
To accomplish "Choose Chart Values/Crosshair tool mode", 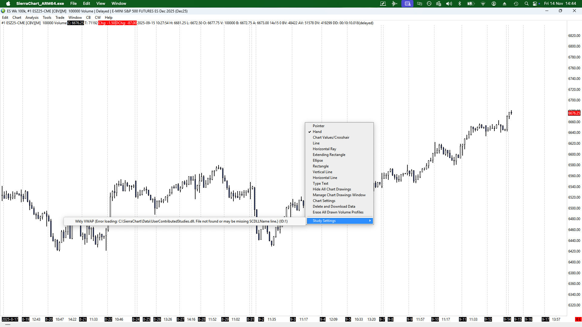I will pos(331,137).
